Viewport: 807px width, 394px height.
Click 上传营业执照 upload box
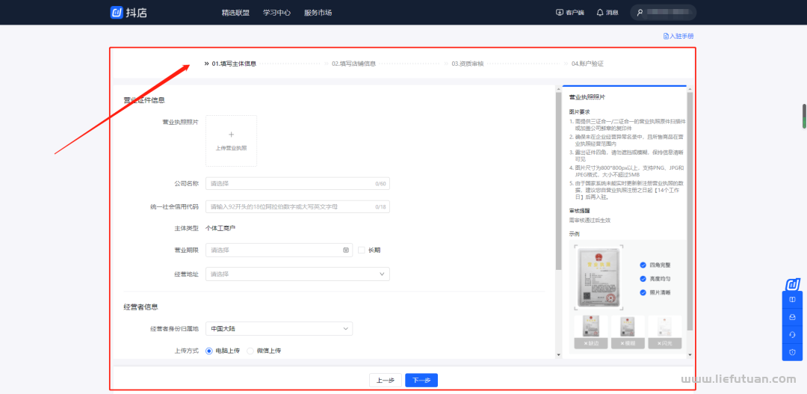231,141
